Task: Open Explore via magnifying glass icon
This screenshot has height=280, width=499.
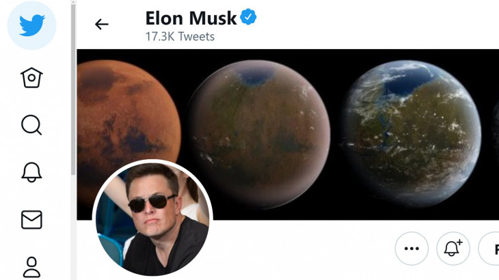Action: click(x=31, y=125)
